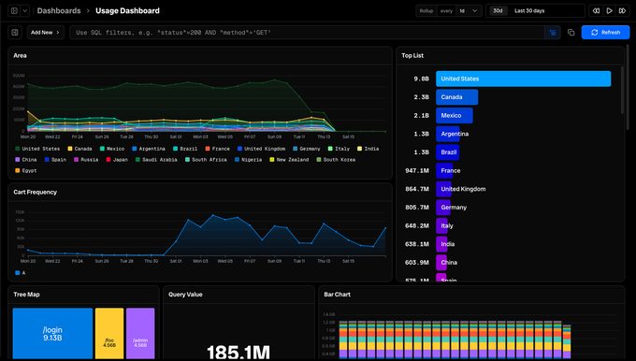Toggle France series in Area legend
The width and height of the screenshot is (636, 361).
pos(217,149)
